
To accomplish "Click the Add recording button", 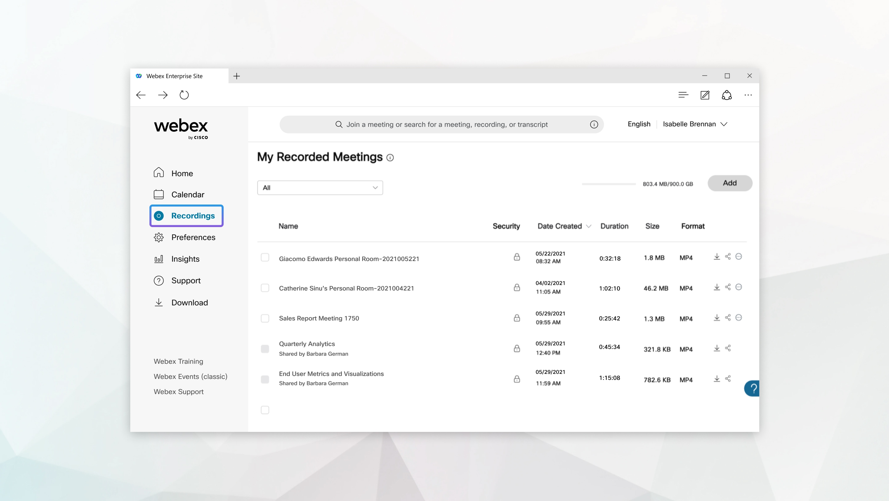I will coord(729,183).
